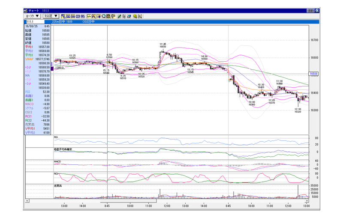Select the green pencil drawing tool
The width and height of the screenshot is (343, 217).
119,16
